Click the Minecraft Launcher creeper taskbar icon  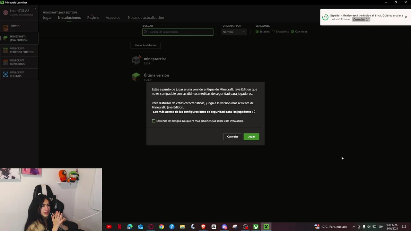tap(266, 227)
